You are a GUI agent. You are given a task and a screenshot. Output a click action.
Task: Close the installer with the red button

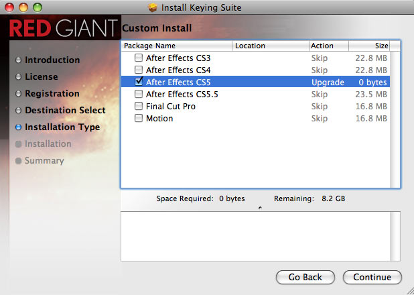tap(9, 7)
